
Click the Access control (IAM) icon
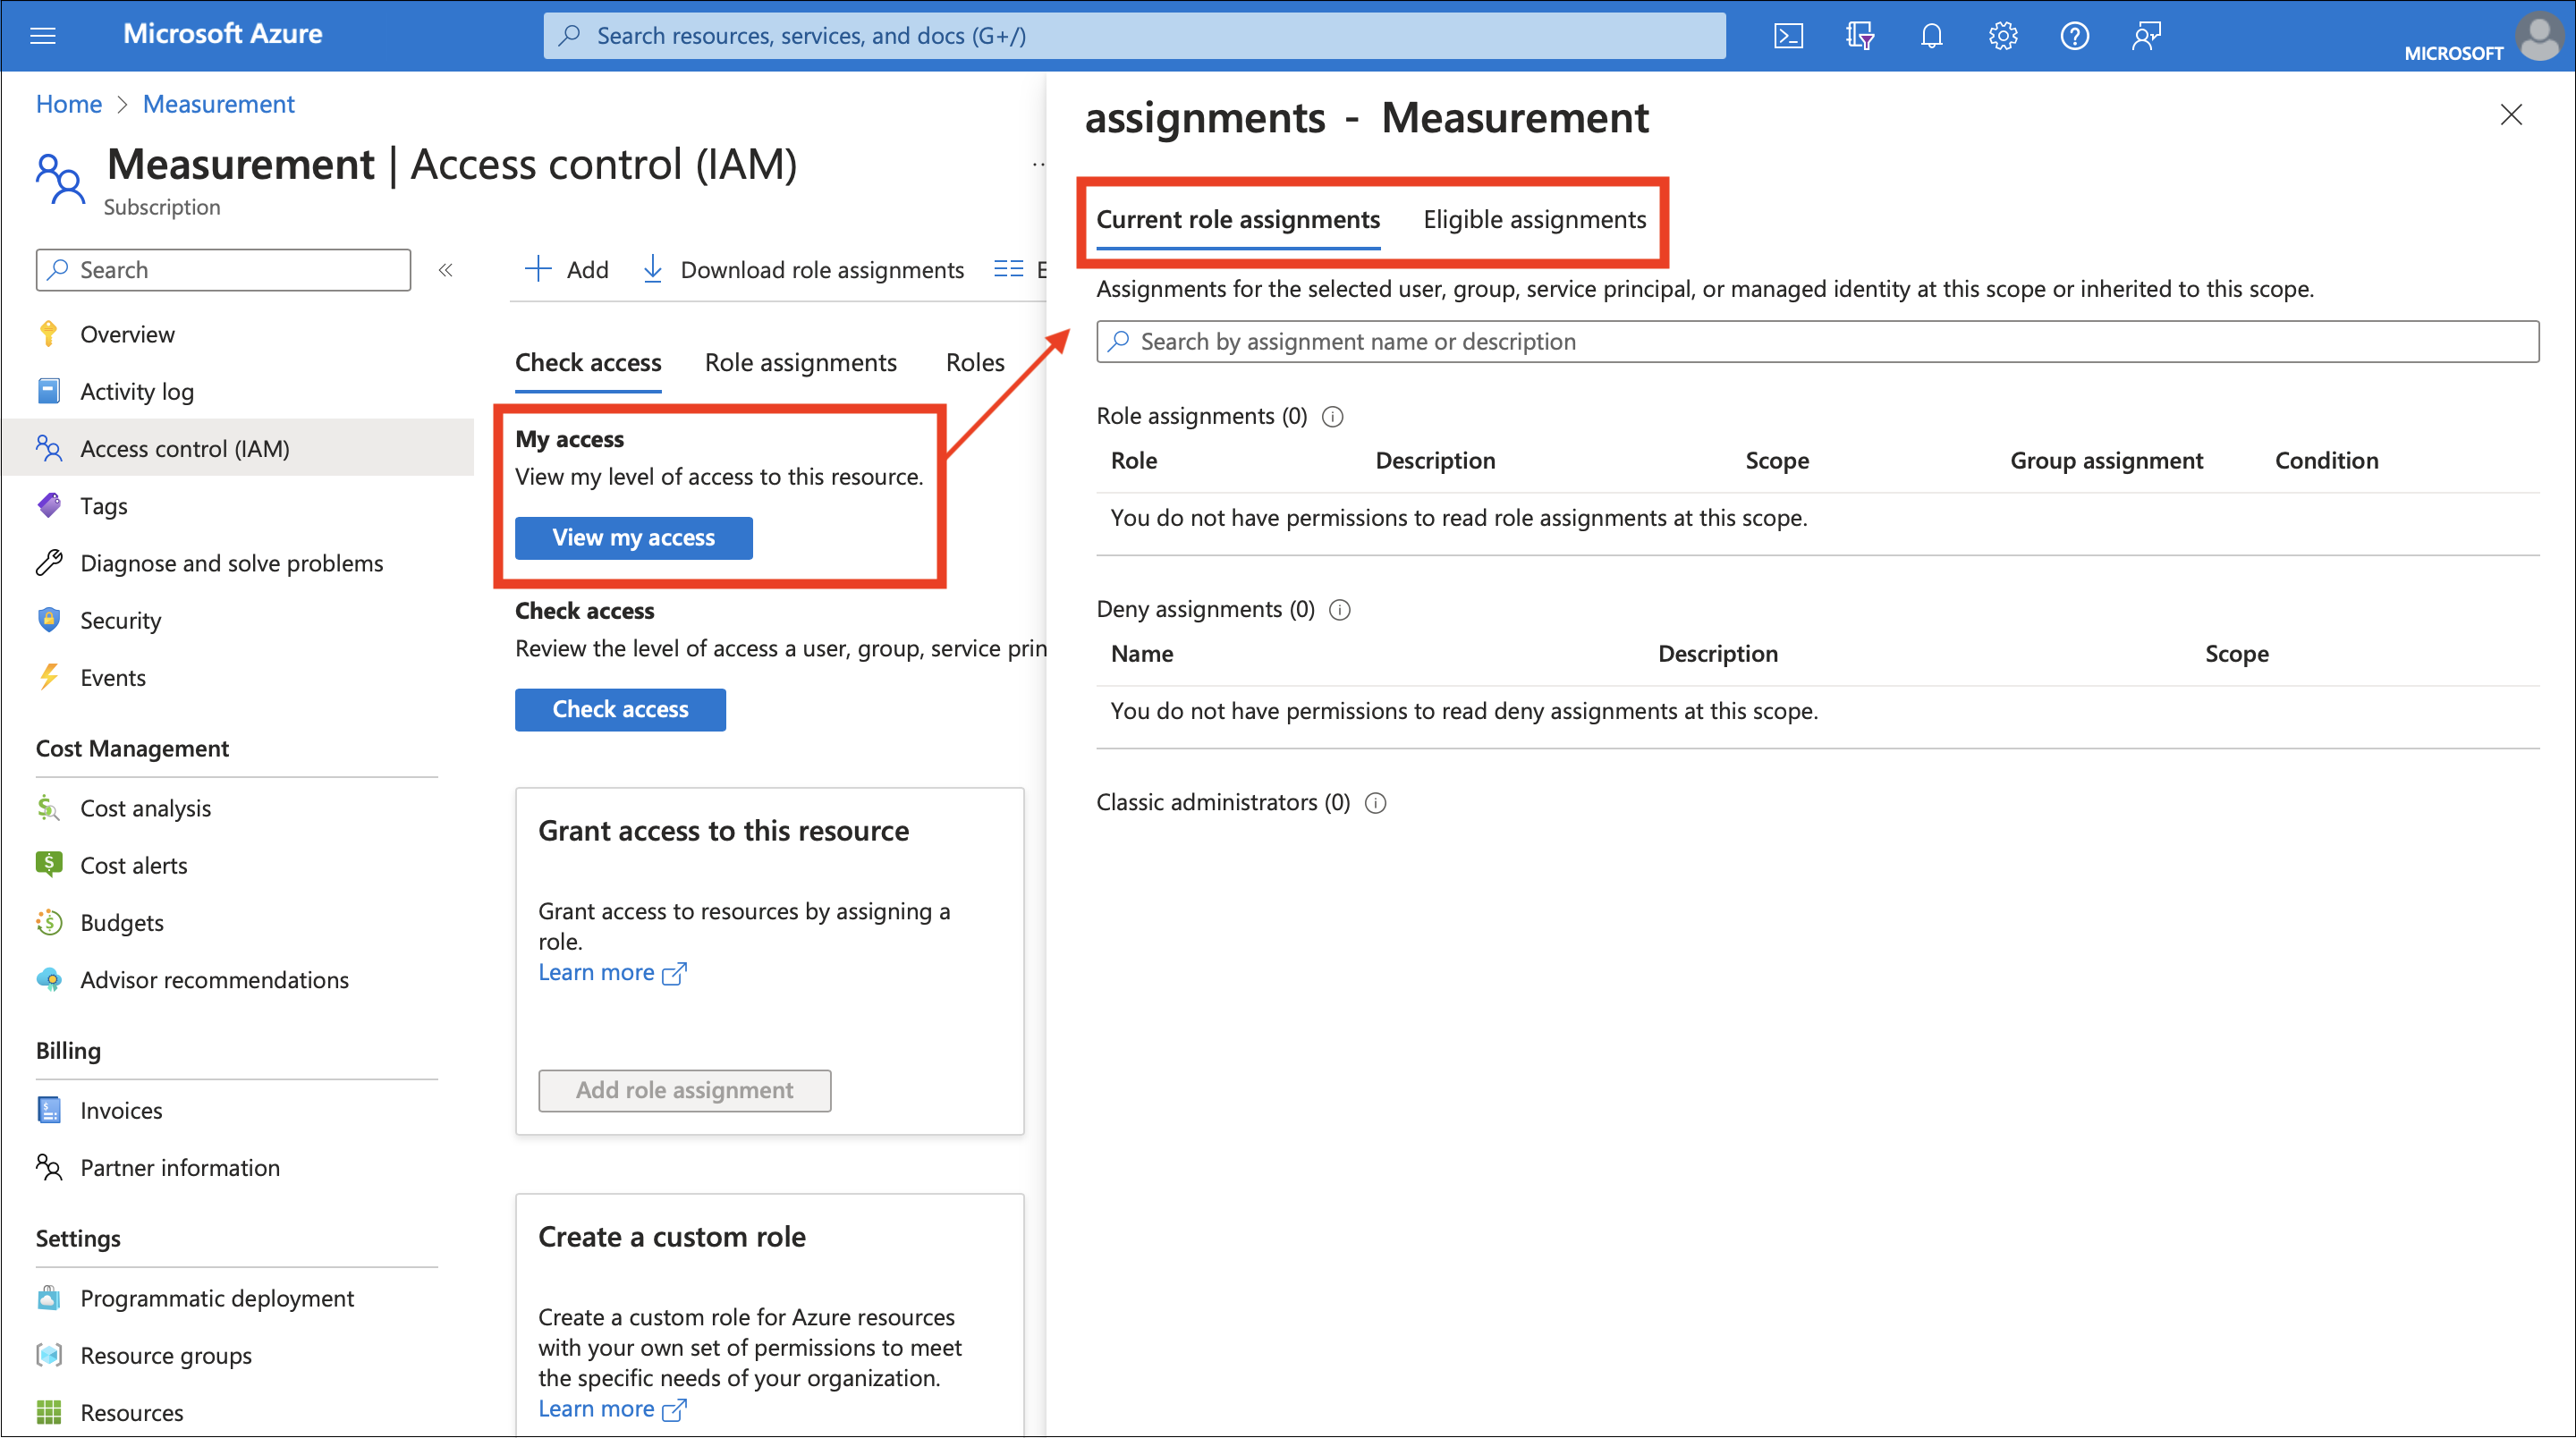tap(51, 447)
